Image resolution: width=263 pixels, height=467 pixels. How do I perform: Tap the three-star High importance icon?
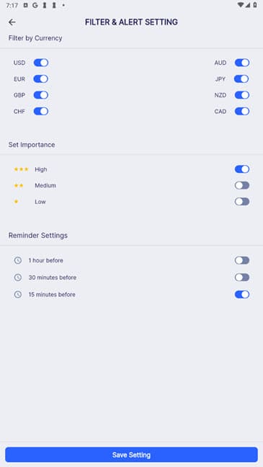coord(21,169)
